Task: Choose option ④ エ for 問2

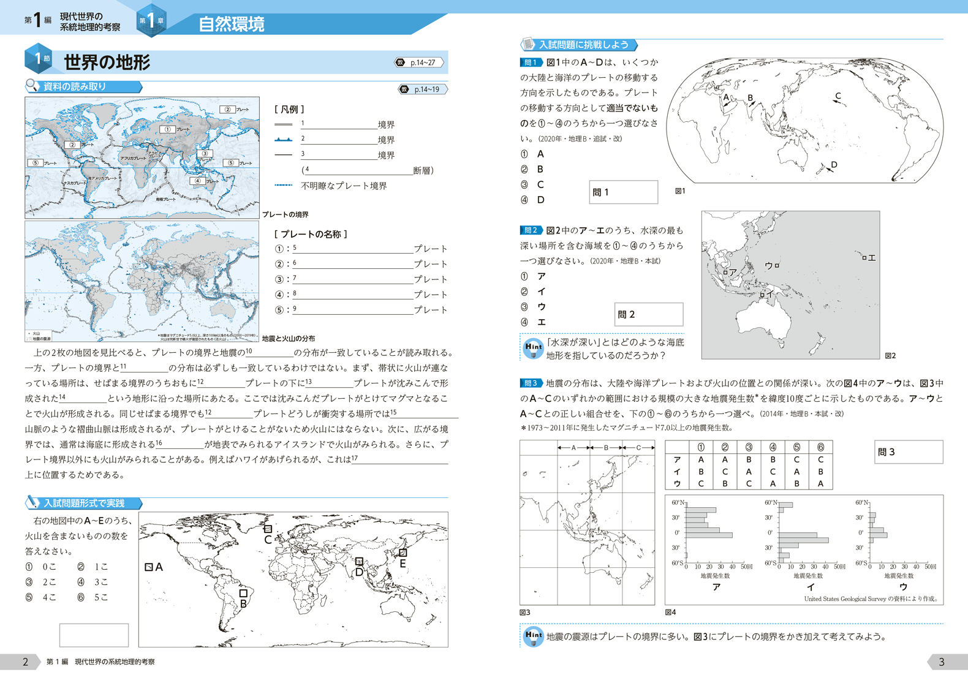Action: (x=533, y=322)
